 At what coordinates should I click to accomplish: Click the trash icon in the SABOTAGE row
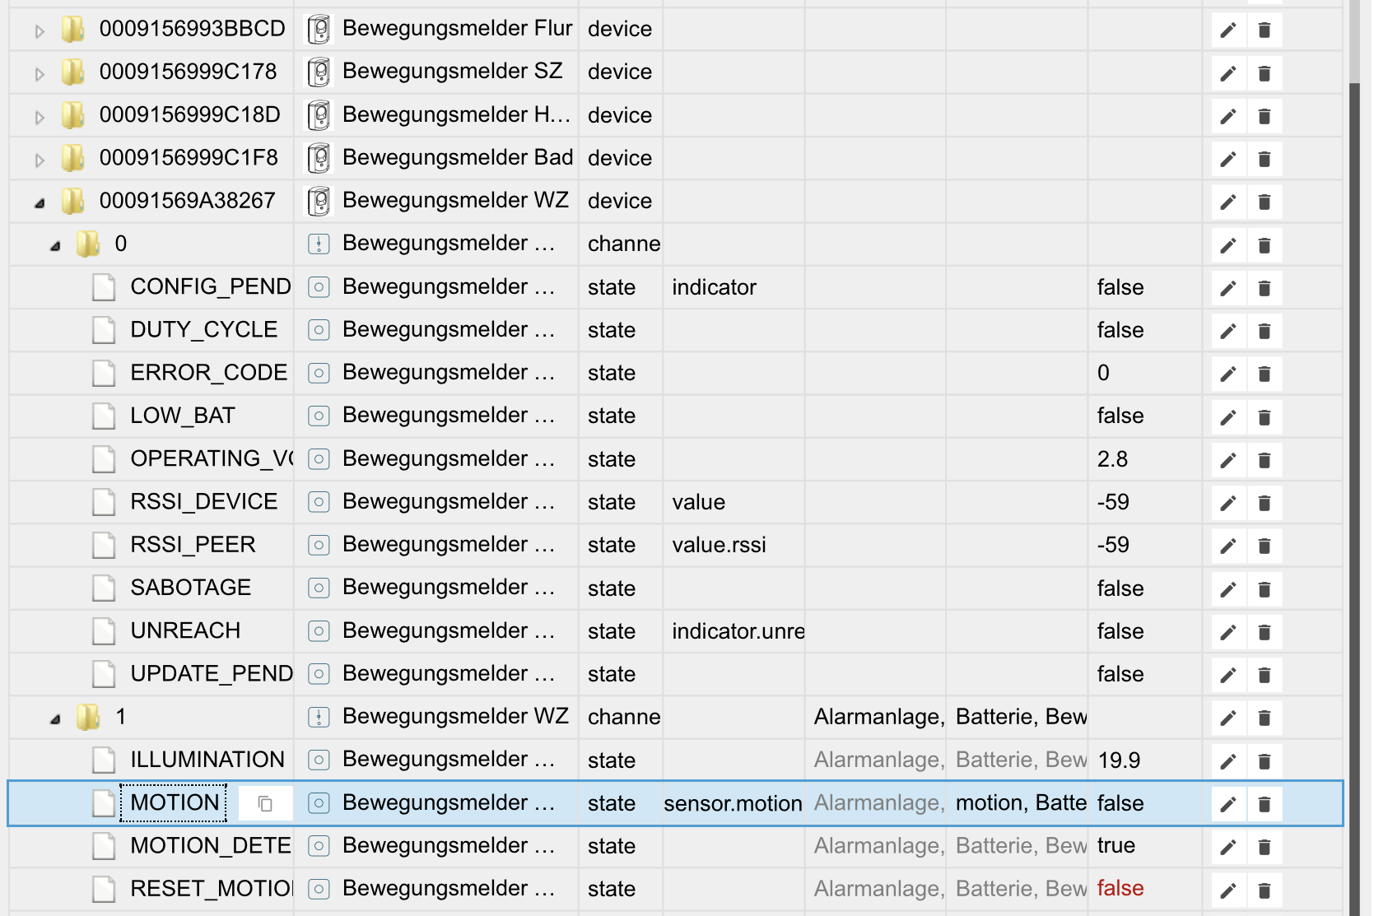coord(1265,589)
